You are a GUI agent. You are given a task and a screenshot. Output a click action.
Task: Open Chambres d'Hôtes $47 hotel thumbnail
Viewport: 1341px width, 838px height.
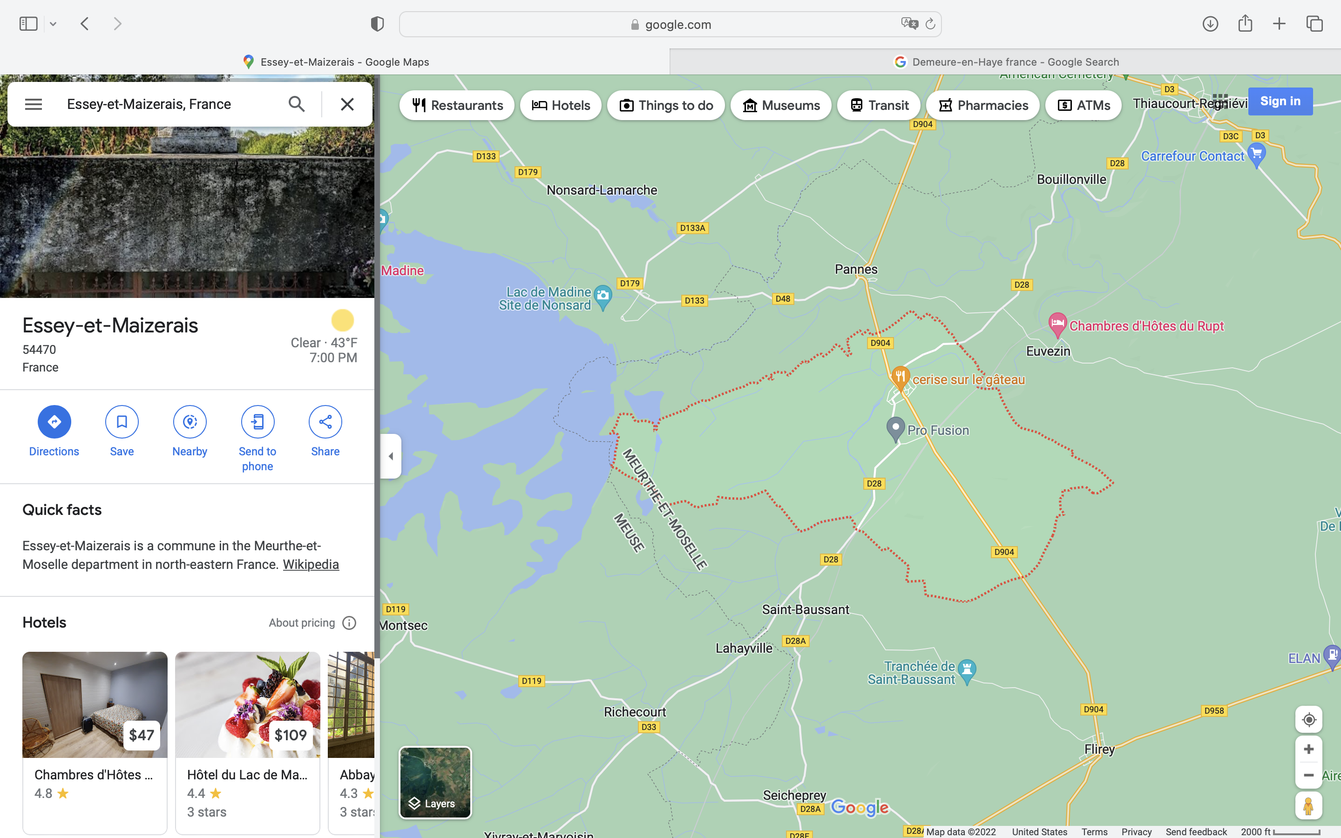click(95, 704)
